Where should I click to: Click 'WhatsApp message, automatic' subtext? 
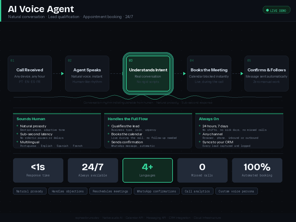point(133,146)
